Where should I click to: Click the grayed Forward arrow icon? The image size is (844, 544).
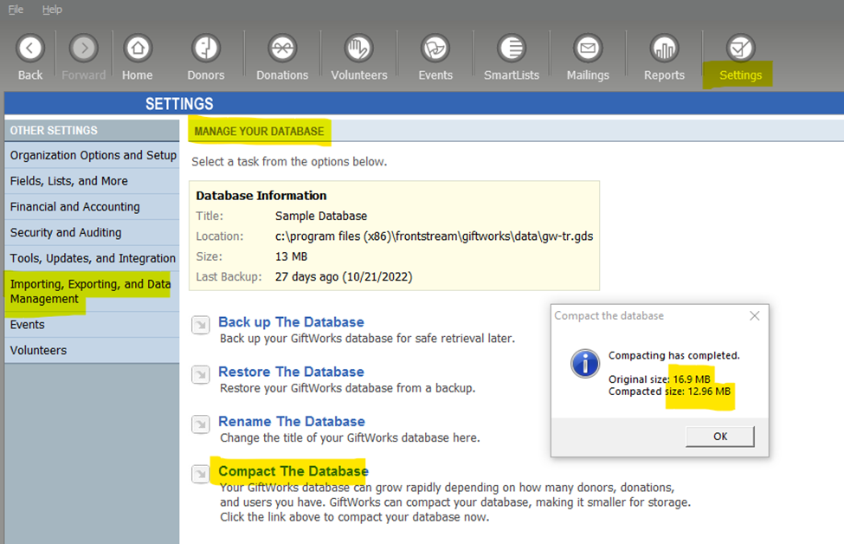click(83, 49)
